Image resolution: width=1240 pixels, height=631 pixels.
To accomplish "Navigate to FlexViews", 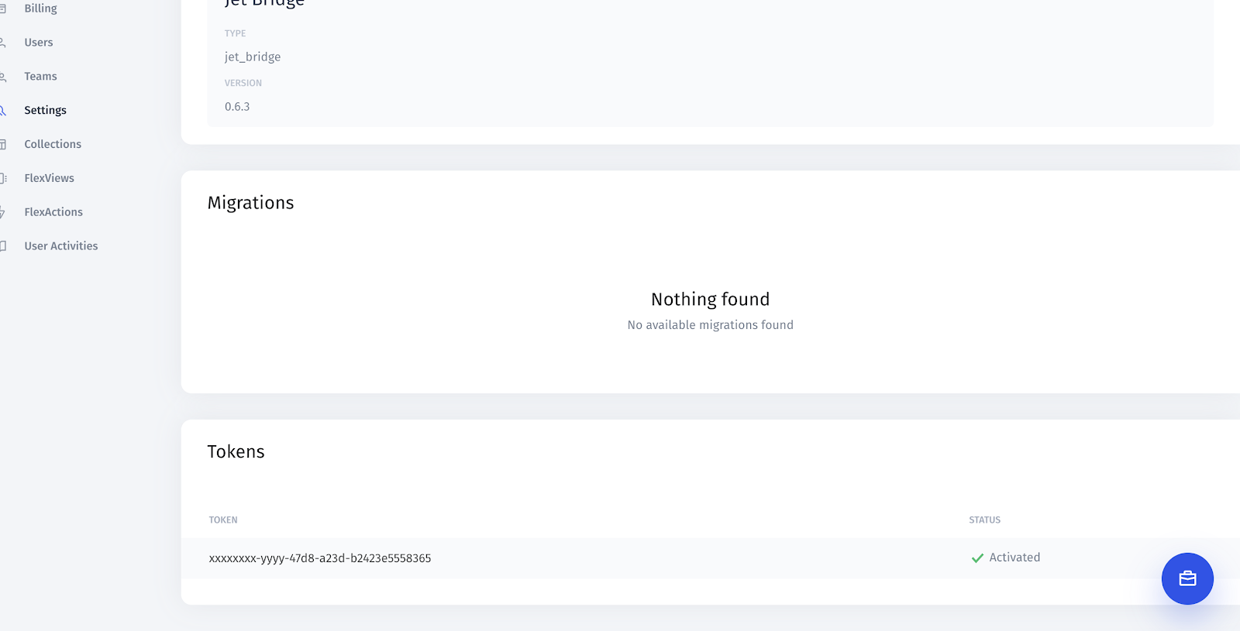I will click(x=49, y=178).
